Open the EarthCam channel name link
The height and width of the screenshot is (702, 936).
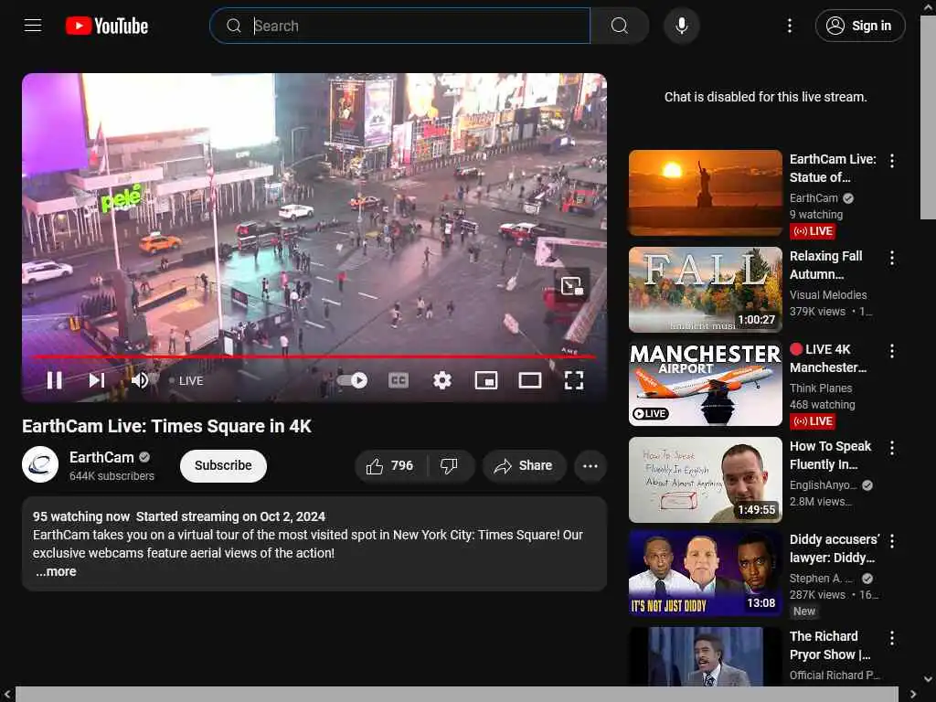click(101, 457)
